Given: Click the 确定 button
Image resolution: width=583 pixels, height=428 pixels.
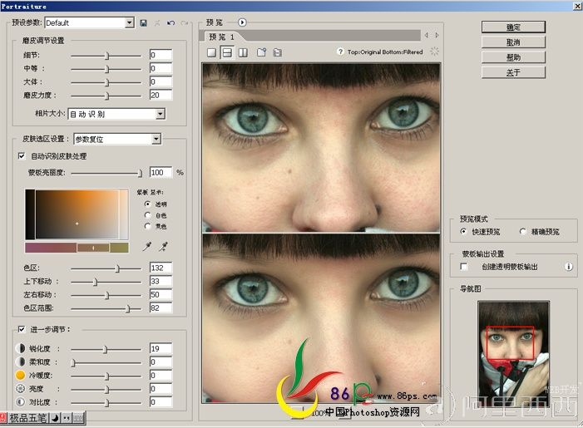Looking at the screenshot, I should point(513,27).
